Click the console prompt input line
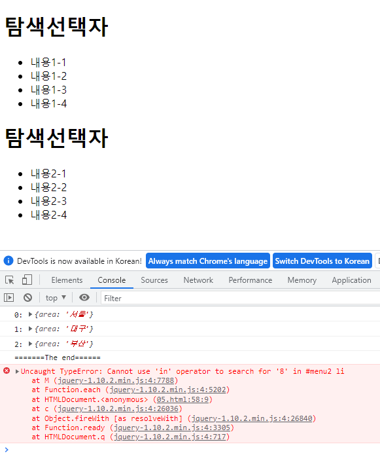The image size is (380, 474). point(194,450)
